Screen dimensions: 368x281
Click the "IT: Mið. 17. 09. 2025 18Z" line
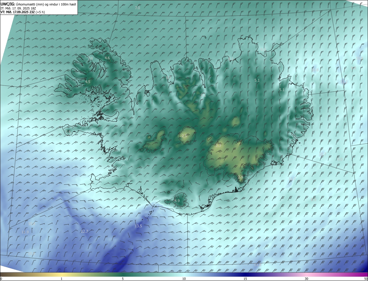[18, 8]
